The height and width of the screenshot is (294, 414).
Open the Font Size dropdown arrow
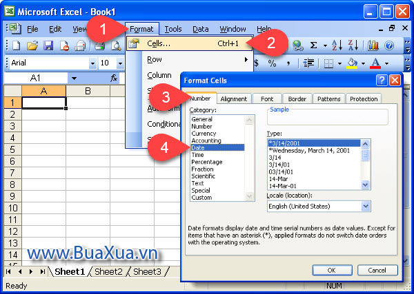click(120, 63)
